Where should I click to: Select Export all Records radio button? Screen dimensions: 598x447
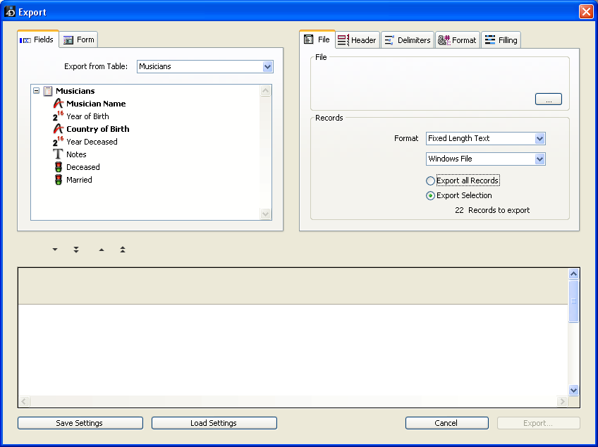(x=431, y=181)
